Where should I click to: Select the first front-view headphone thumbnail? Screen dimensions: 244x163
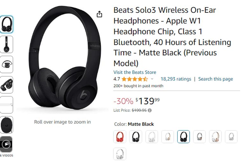(6, 24)
